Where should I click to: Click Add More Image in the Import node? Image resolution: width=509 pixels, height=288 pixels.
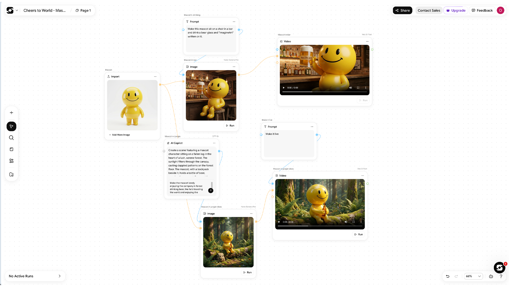(120, 135)
